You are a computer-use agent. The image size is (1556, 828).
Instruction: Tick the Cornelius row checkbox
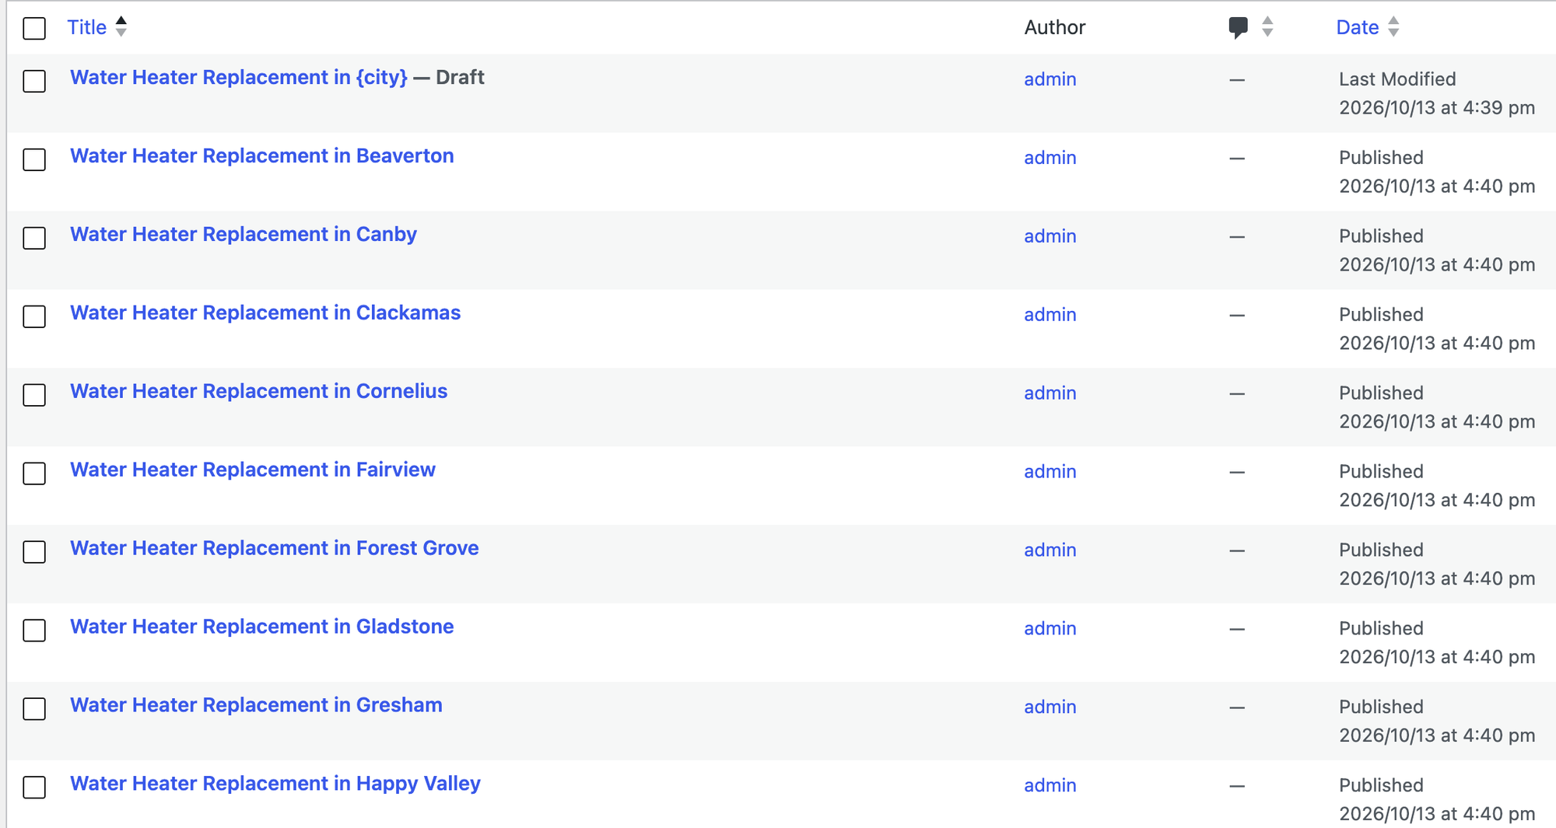[x=34, y=395]
